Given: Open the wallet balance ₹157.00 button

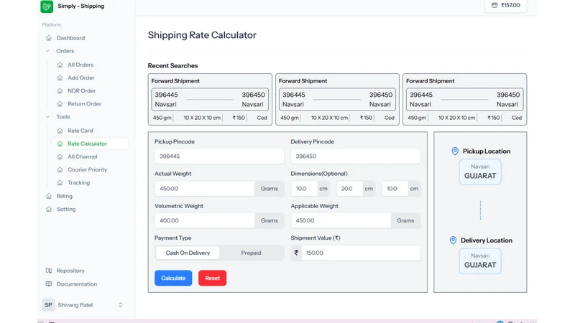Looking at the screenshot, I should pyautogui.click(x=506, y=6).
